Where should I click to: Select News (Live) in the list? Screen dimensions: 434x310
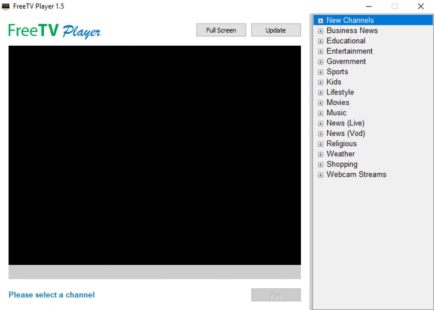[345, 123]
